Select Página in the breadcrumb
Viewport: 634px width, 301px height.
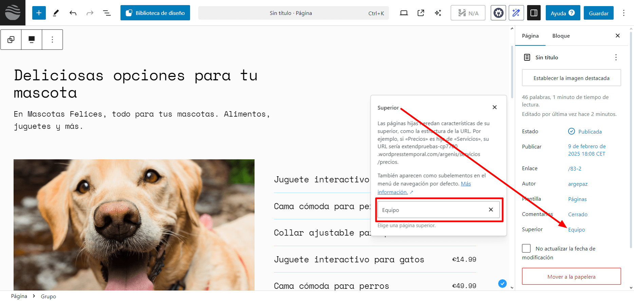point(19,296)
